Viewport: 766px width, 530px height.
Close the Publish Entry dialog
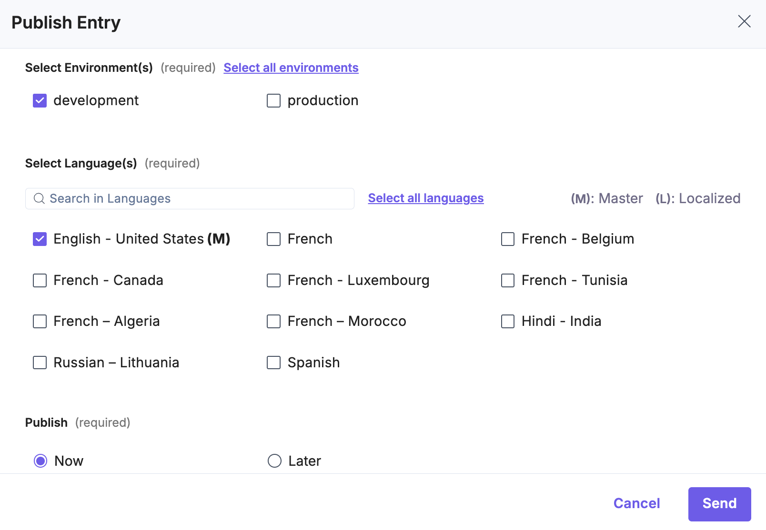(744, 21)
